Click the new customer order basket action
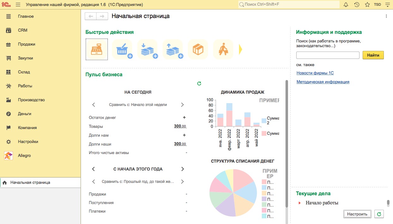Screen dimensions: 393x224 click(122, 49)
